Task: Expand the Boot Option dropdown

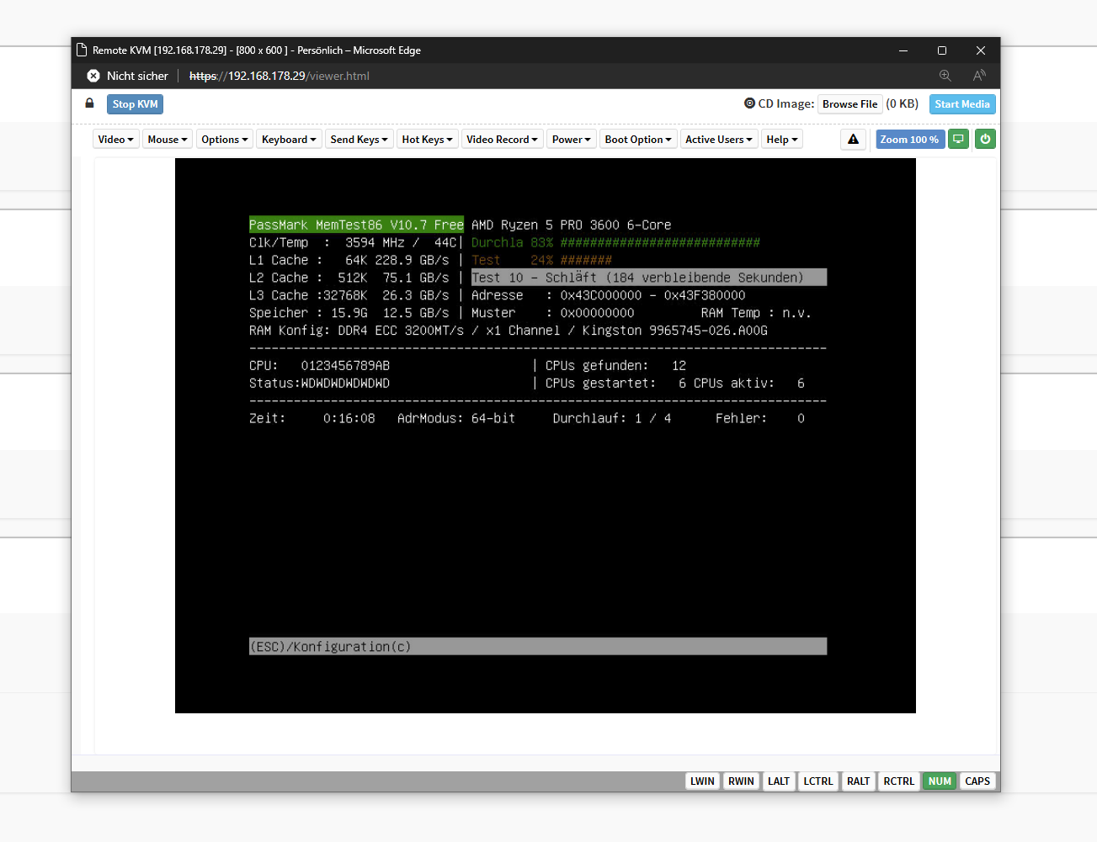Action: (x=638, y=140)
